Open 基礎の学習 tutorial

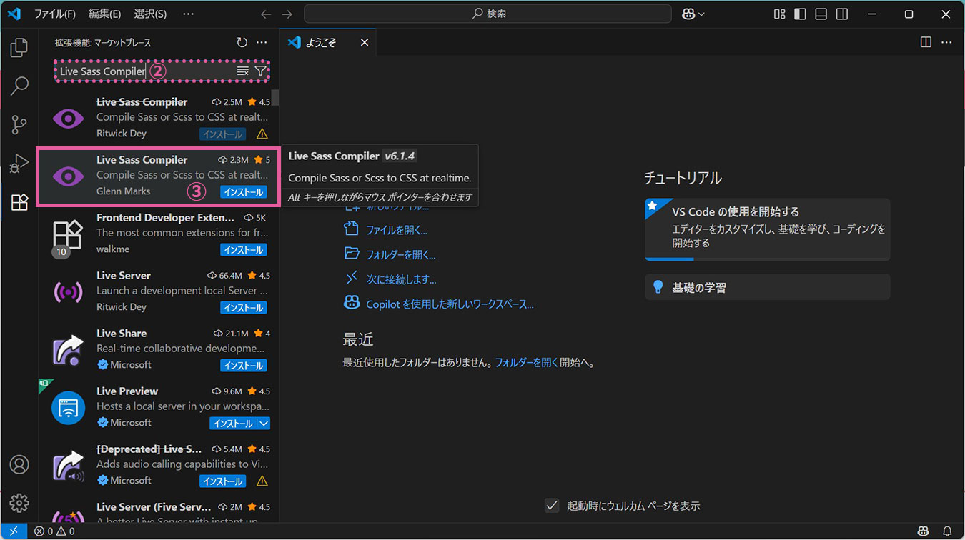pos(767,287)
